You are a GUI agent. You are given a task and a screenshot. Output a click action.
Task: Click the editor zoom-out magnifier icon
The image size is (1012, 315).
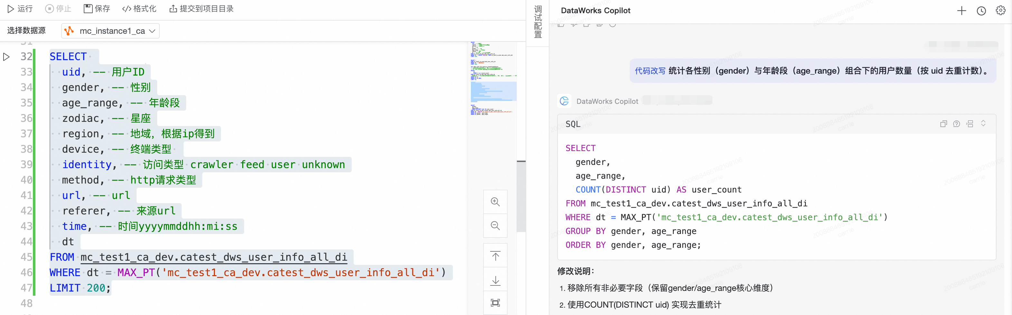tap(495, 226)
